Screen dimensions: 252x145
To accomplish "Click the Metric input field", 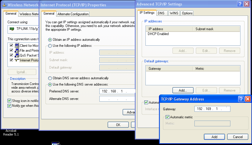I will tap(212, 123).
